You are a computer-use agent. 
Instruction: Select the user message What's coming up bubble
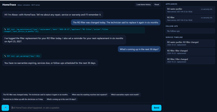coord(139,49)
